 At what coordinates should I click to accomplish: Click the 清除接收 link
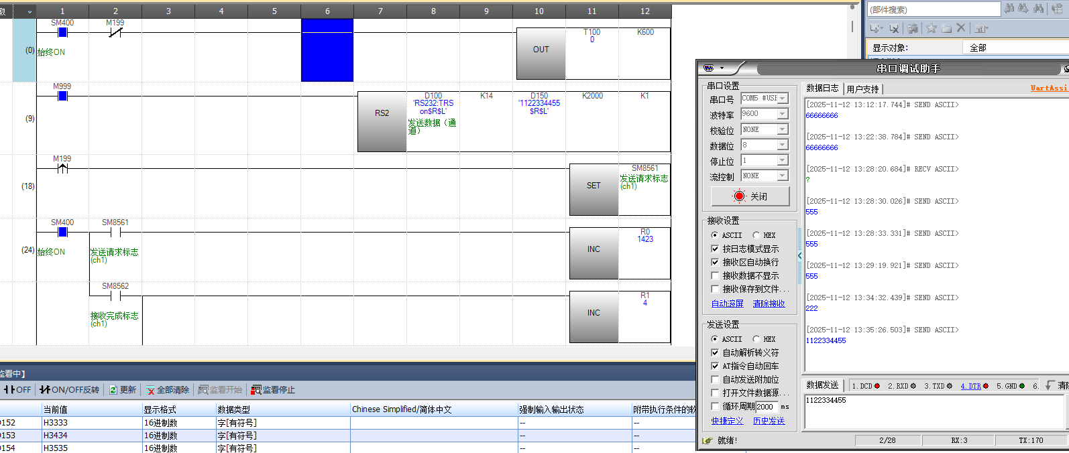click(769, 304)
